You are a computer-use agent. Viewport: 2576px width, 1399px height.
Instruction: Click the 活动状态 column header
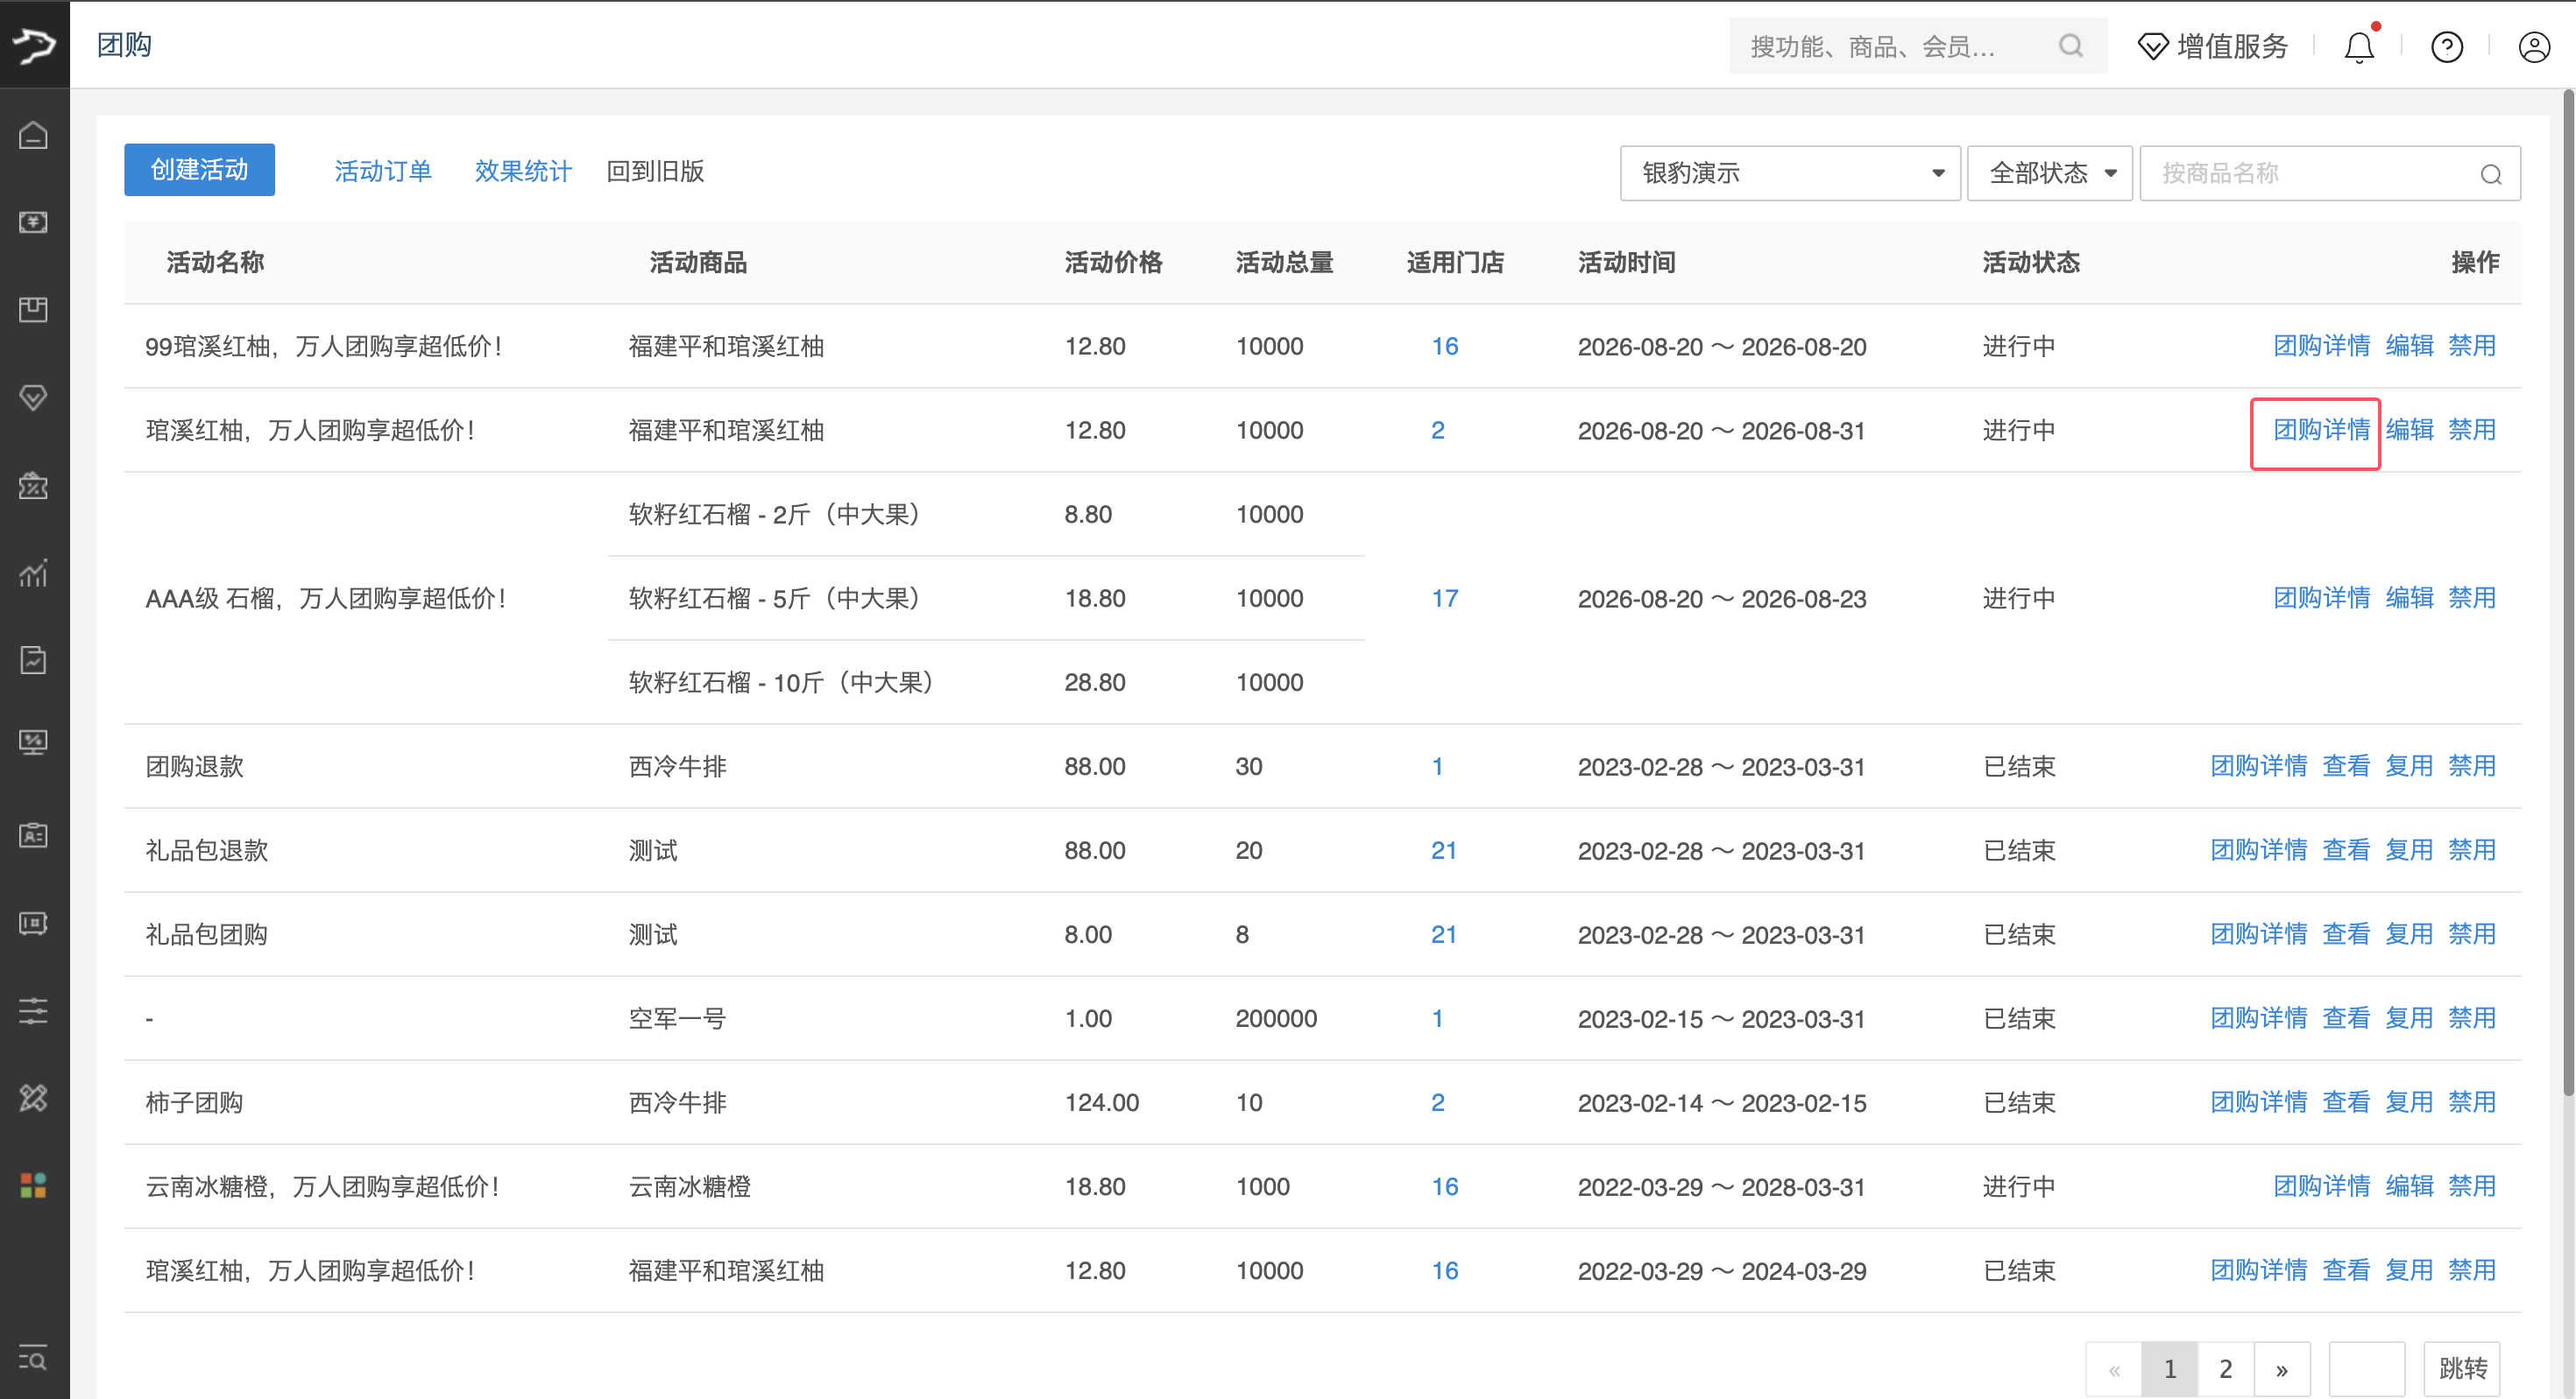click(2031, 262)
